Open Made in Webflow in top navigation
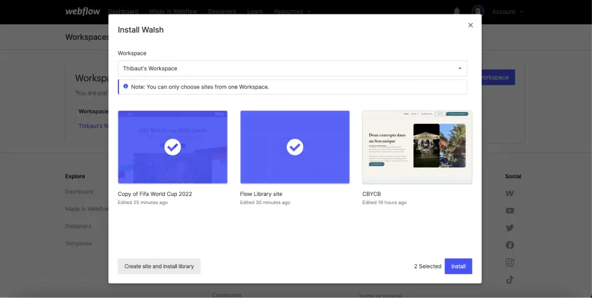 pos(173,12)
